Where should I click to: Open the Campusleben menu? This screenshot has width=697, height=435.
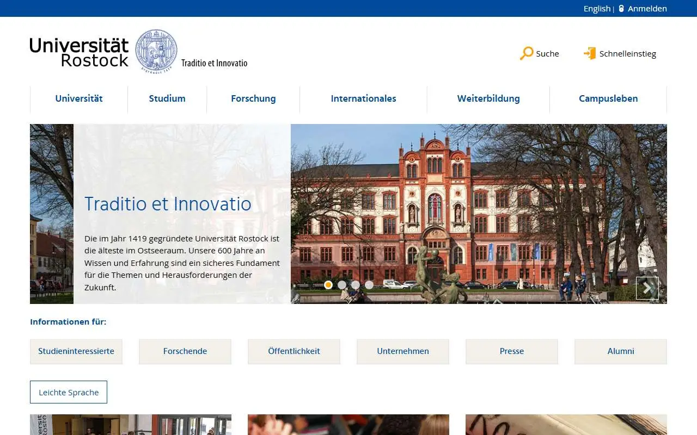[x=608, y=98]
